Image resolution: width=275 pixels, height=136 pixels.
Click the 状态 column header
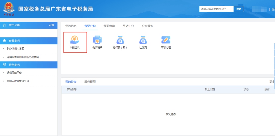(x=246, y=89)
